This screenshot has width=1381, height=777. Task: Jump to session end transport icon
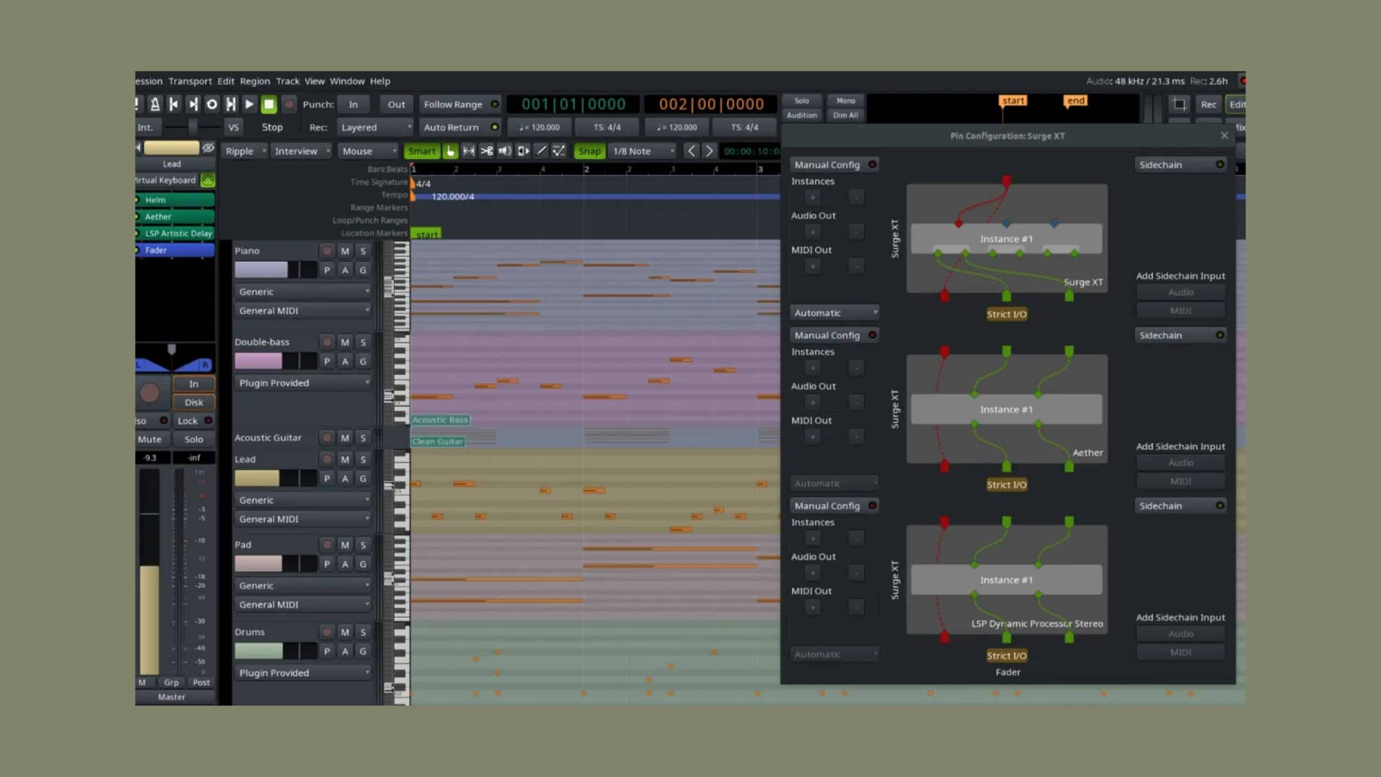(x=193, y=104)
